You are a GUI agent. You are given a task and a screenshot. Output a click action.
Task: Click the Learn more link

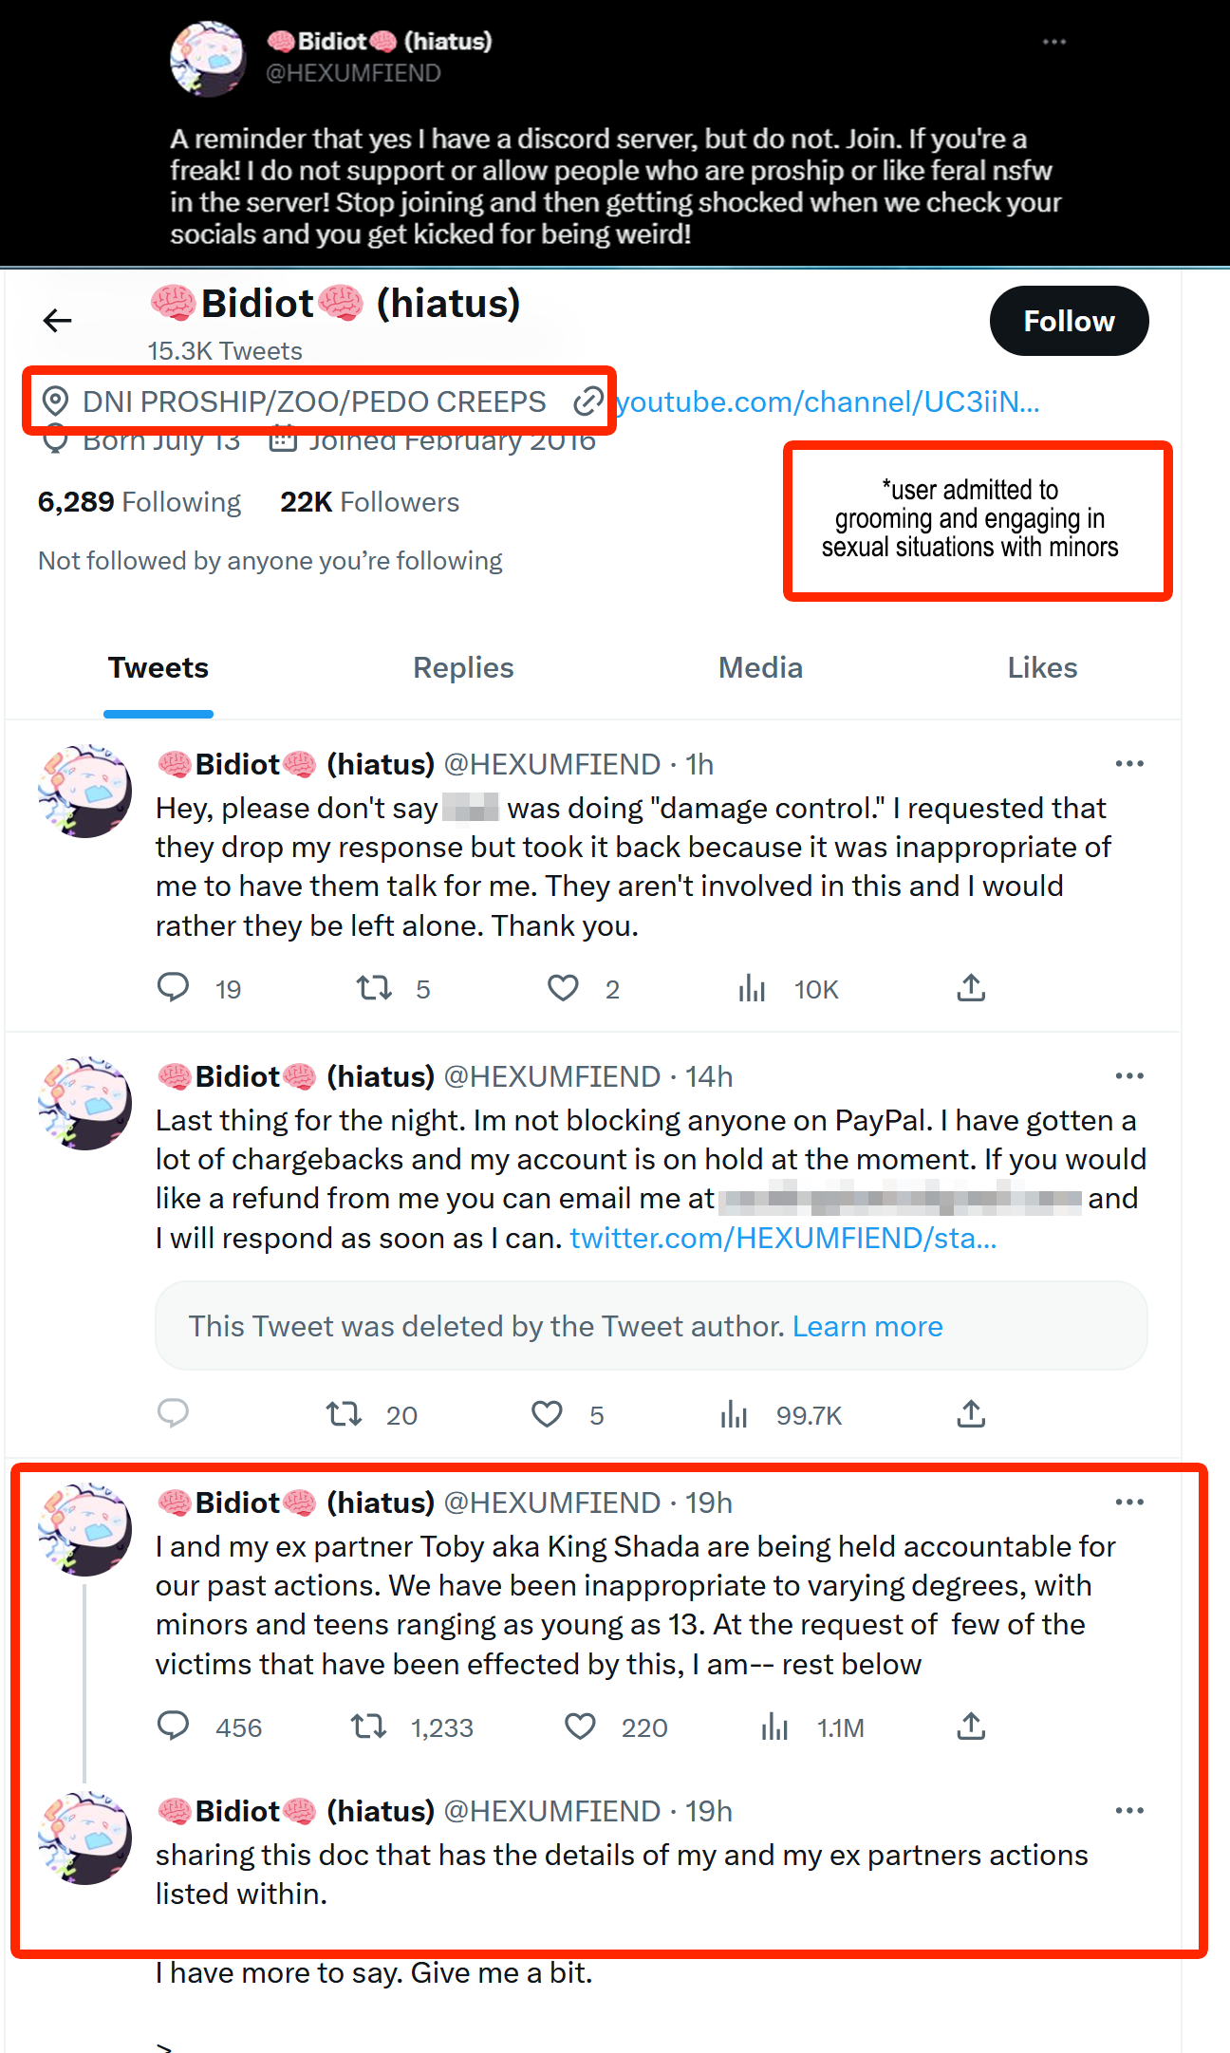coord(867,1326)
